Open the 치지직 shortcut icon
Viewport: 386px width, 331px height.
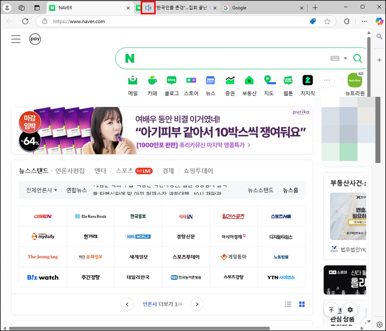[x=308, y=80]
